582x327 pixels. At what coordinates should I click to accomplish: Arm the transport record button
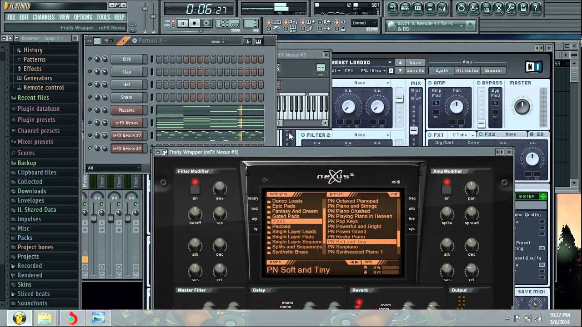click(206, 24)
